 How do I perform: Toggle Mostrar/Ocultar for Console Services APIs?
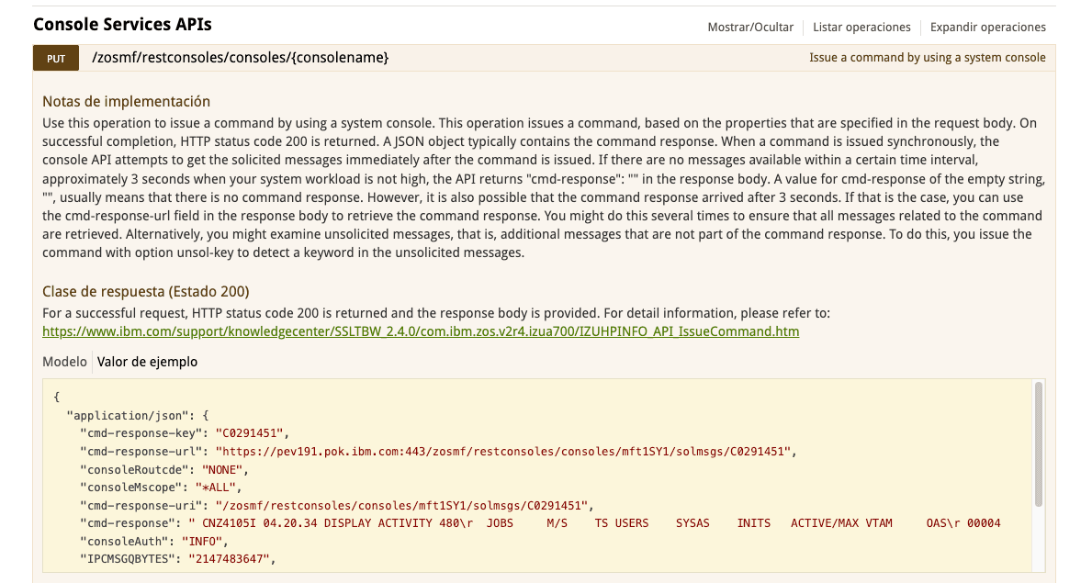(x=749, y=27)
